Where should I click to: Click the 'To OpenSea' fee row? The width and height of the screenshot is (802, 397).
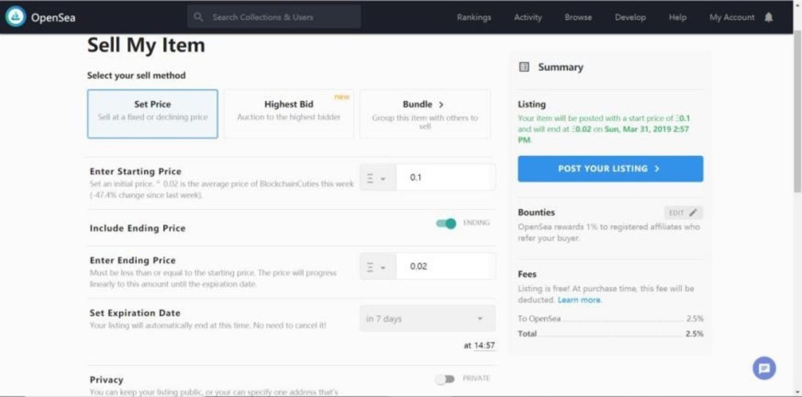click(611, 319)
